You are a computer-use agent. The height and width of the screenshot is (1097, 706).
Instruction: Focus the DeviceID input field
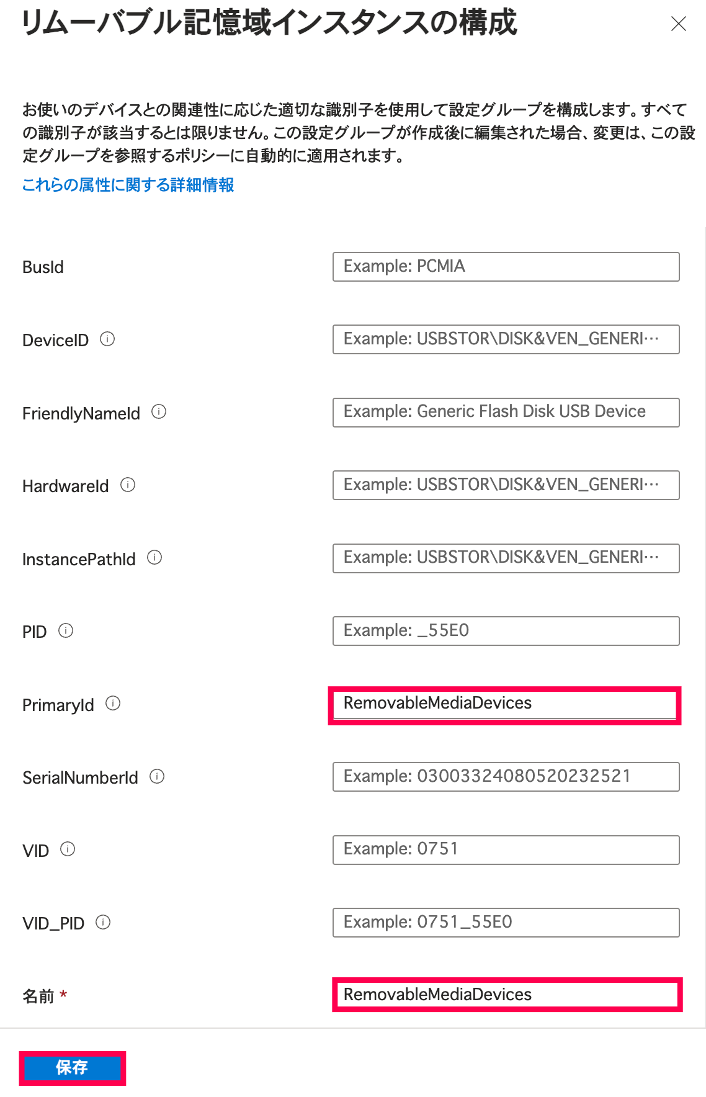pos(506,339)
